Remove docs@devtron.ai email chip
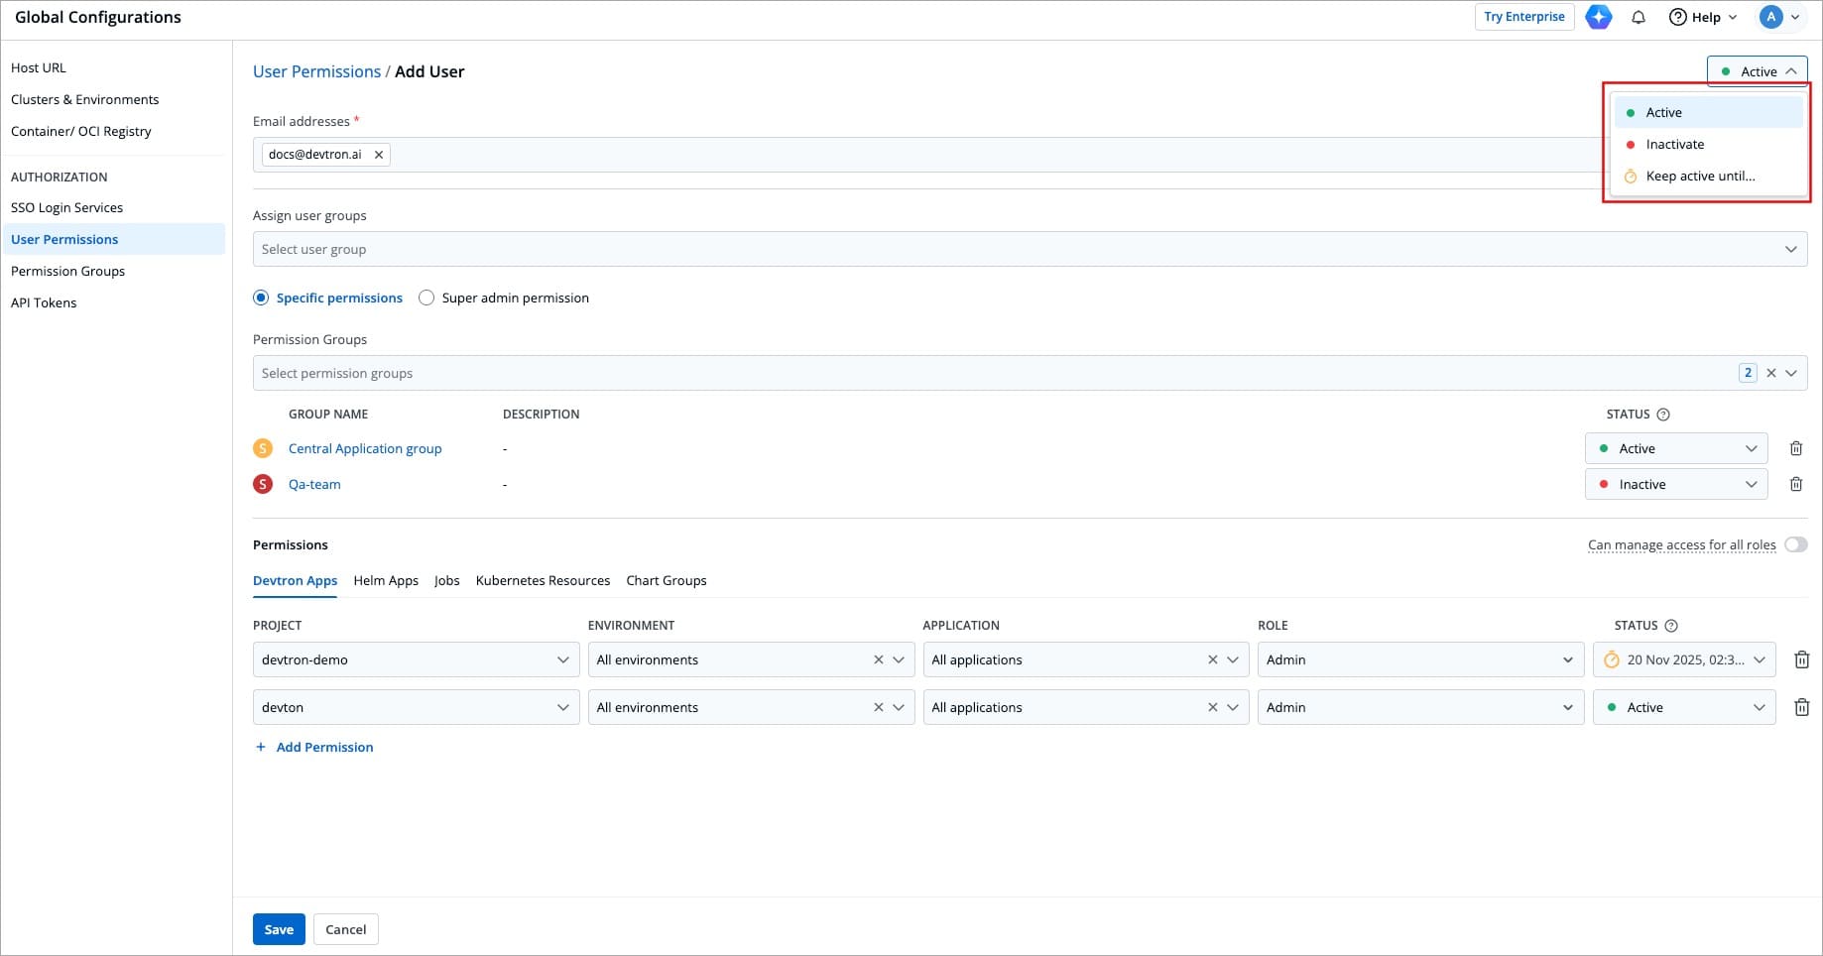Image resolution: width=1823 pixels, height=956 pixels. point(379,155)
